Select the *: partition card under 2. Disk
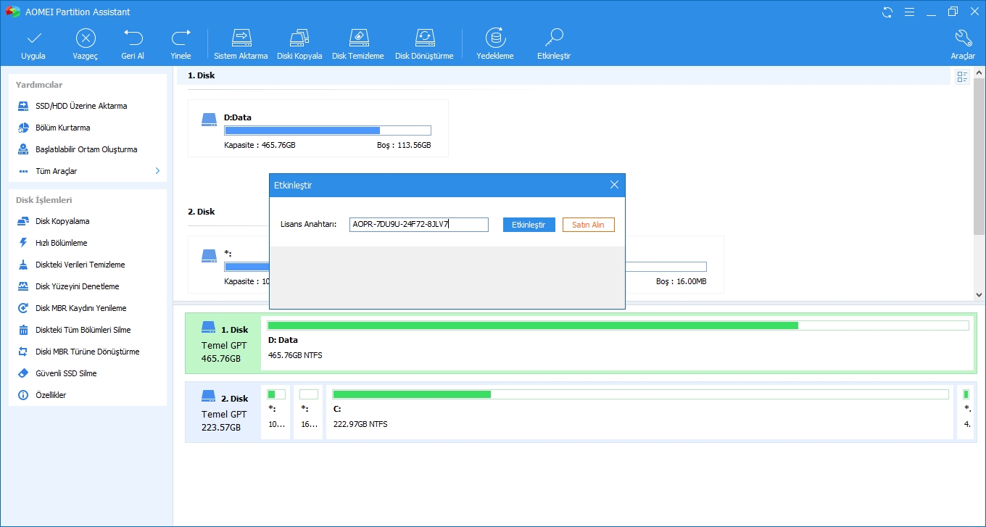The width and height of the screenshot is (986, 527). [x=228, y=265]
